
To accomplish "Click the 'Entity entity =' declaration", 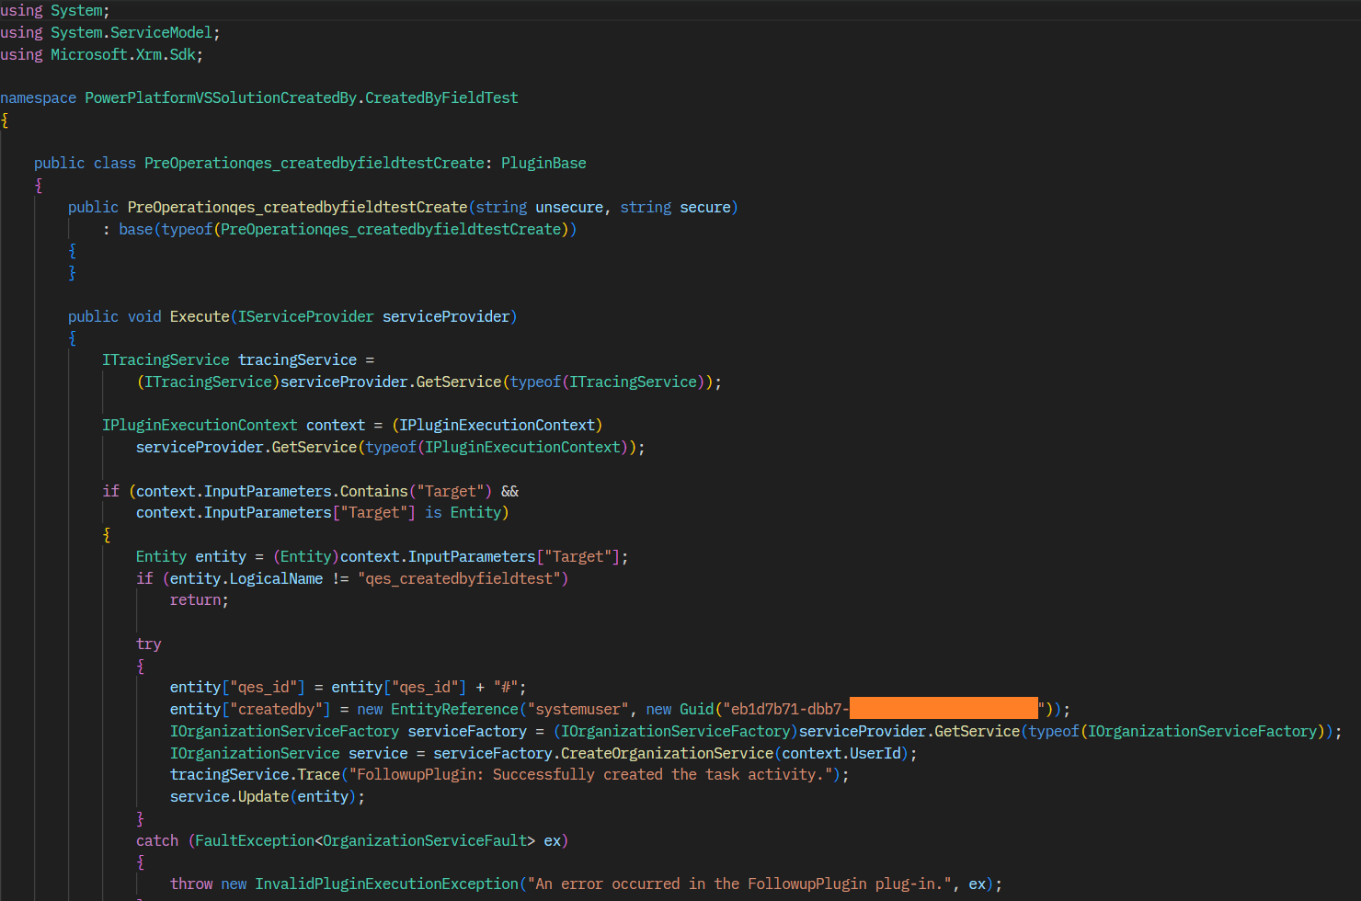I will [x=200, y=557].
